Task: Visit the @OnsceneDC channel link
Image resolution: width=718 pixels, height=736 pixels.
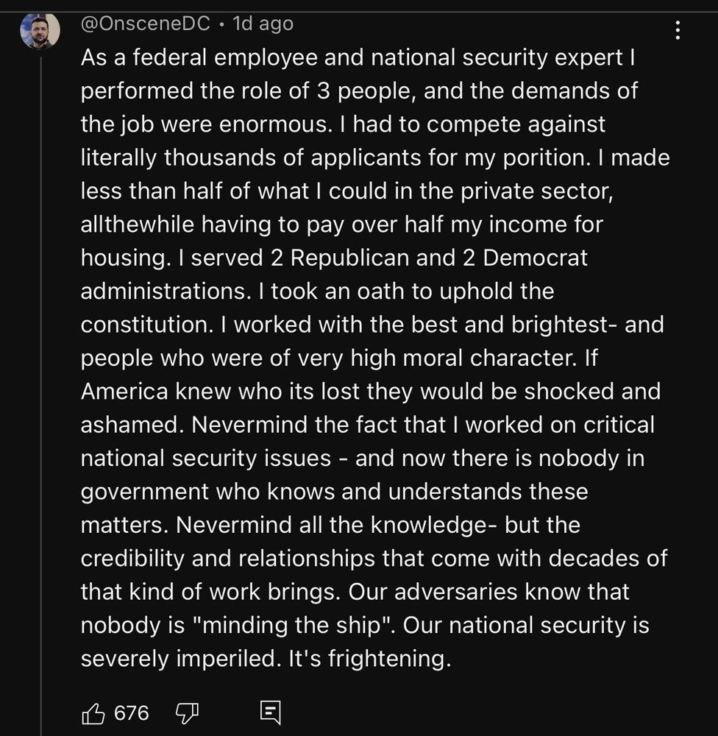Action: click(x=146, y=24)
